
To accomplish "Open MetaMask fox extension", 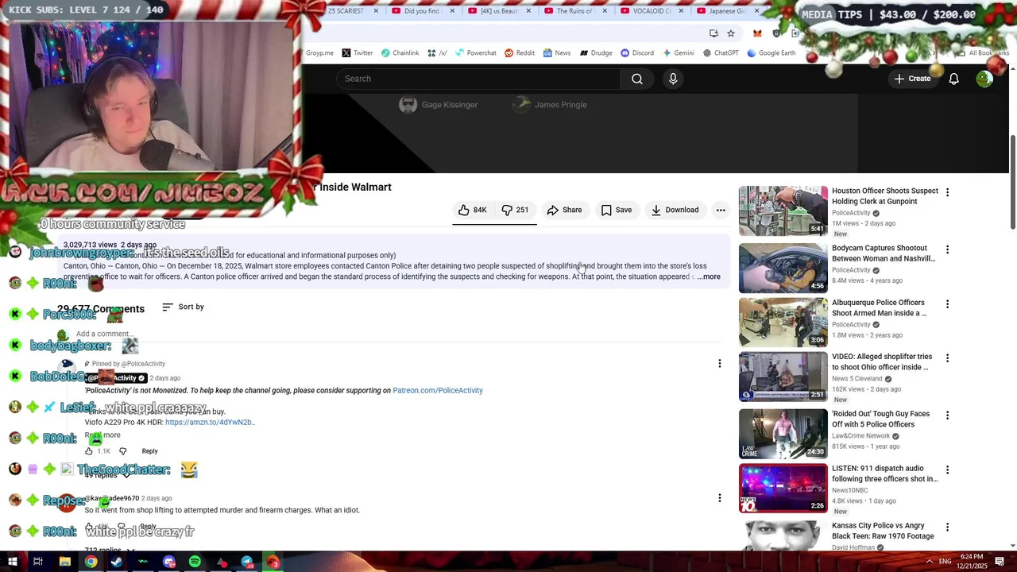I will (757, 33).
